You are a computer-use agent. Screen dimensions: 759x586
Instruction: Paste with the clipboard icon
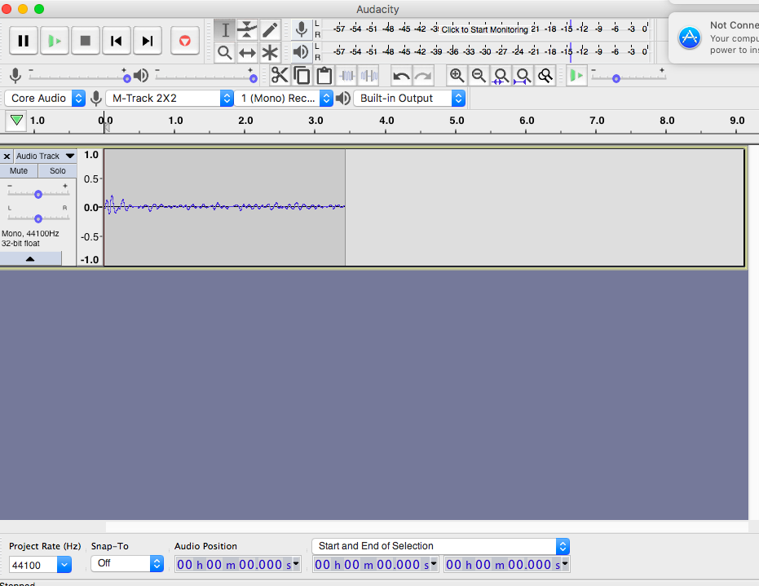point(324,76)
